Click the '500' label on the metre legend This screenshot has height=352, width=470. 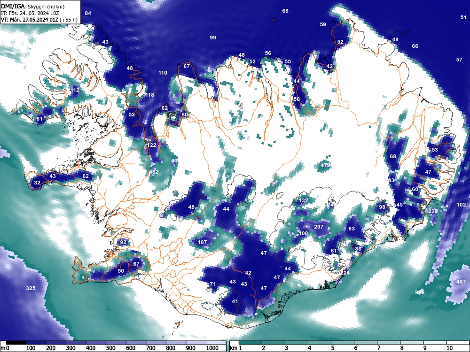click(111, 348)
